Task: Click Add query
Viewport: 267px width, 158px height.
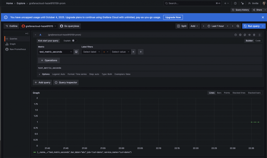Action: click(x=43, y=82)
